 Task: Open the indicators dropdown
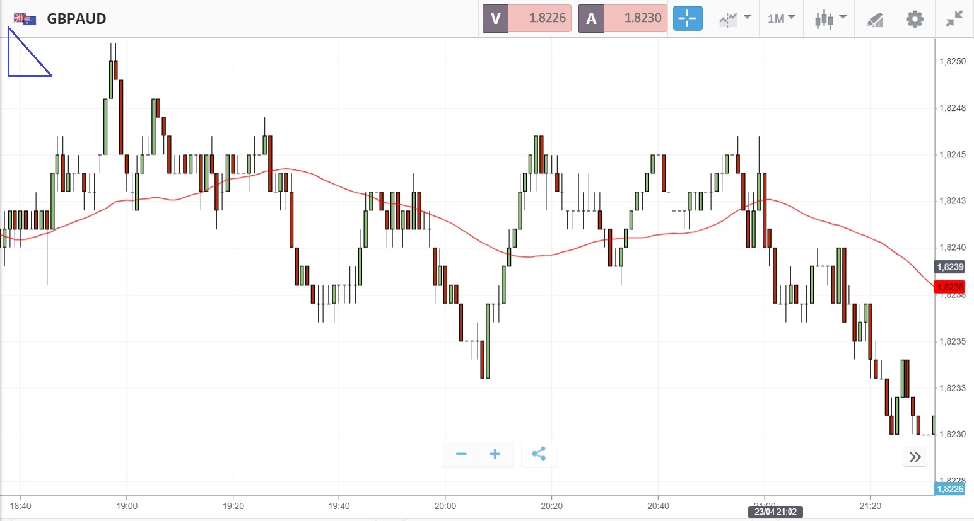[734, 18]
